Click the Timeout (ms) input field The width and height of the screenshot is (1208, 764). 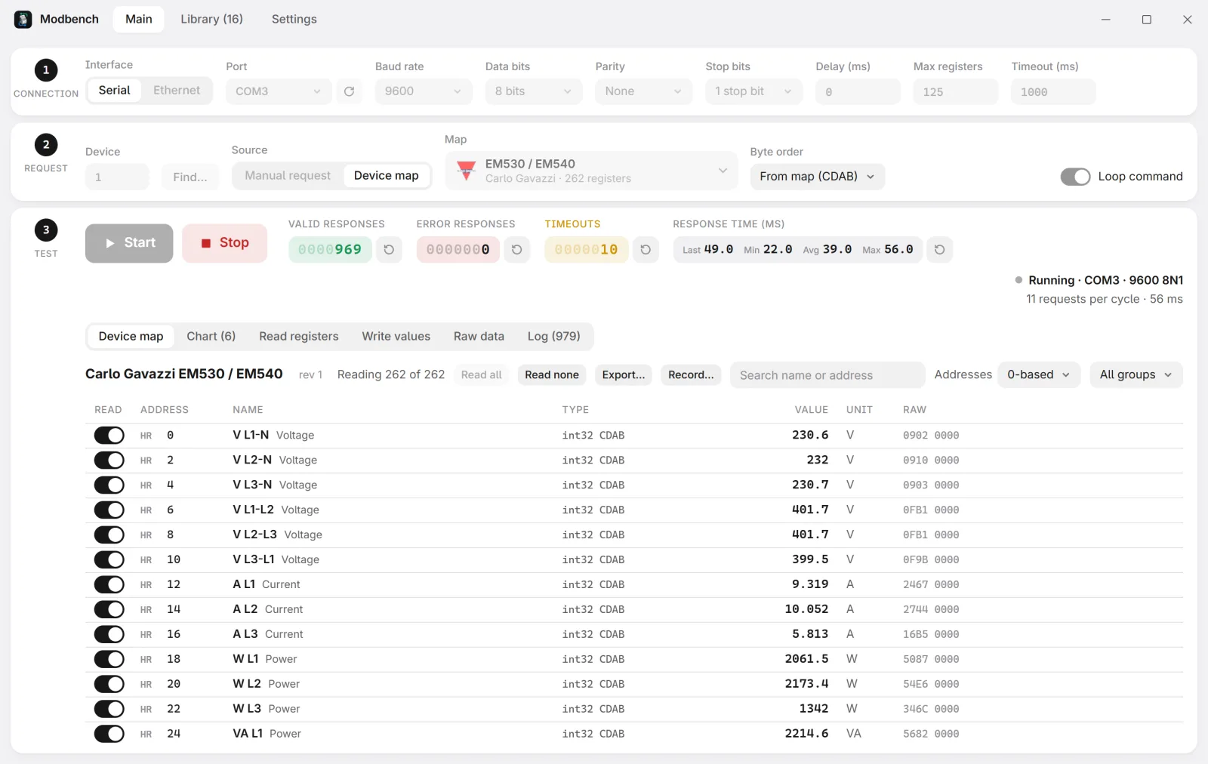1053,92
